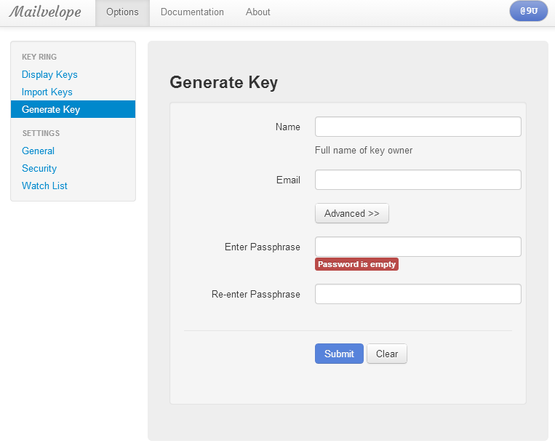
Task: Open the Documentation tab
Action: point(192,12)
